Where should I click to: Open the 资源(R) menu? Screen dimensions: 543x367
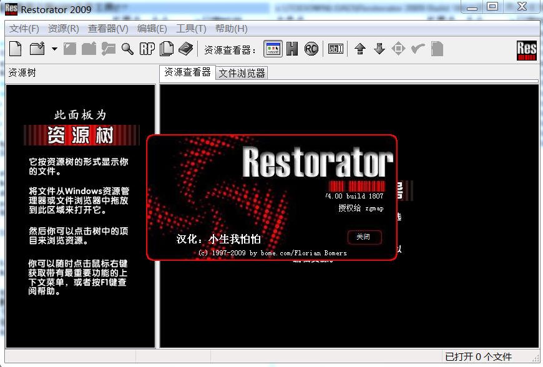[x=64, y=28]
